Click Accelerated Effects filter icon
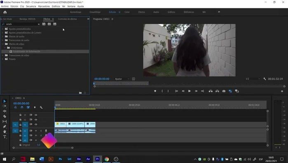This screenshot has height=163, width=288. (44, 24)
